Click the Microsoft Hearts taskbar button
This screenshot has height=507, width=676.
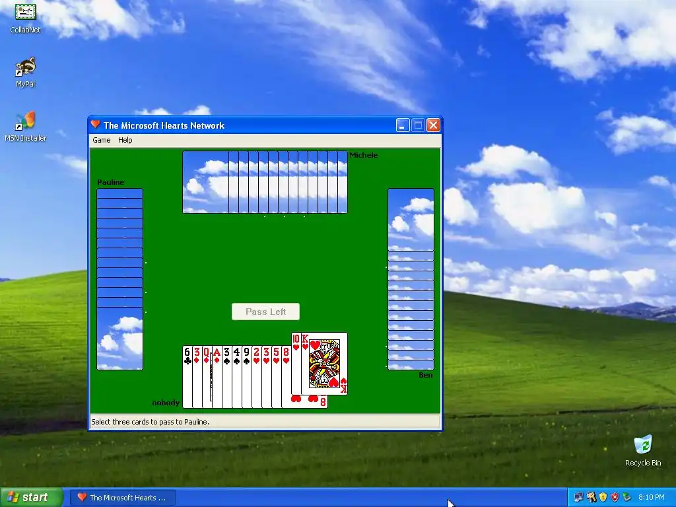point(122,498)
